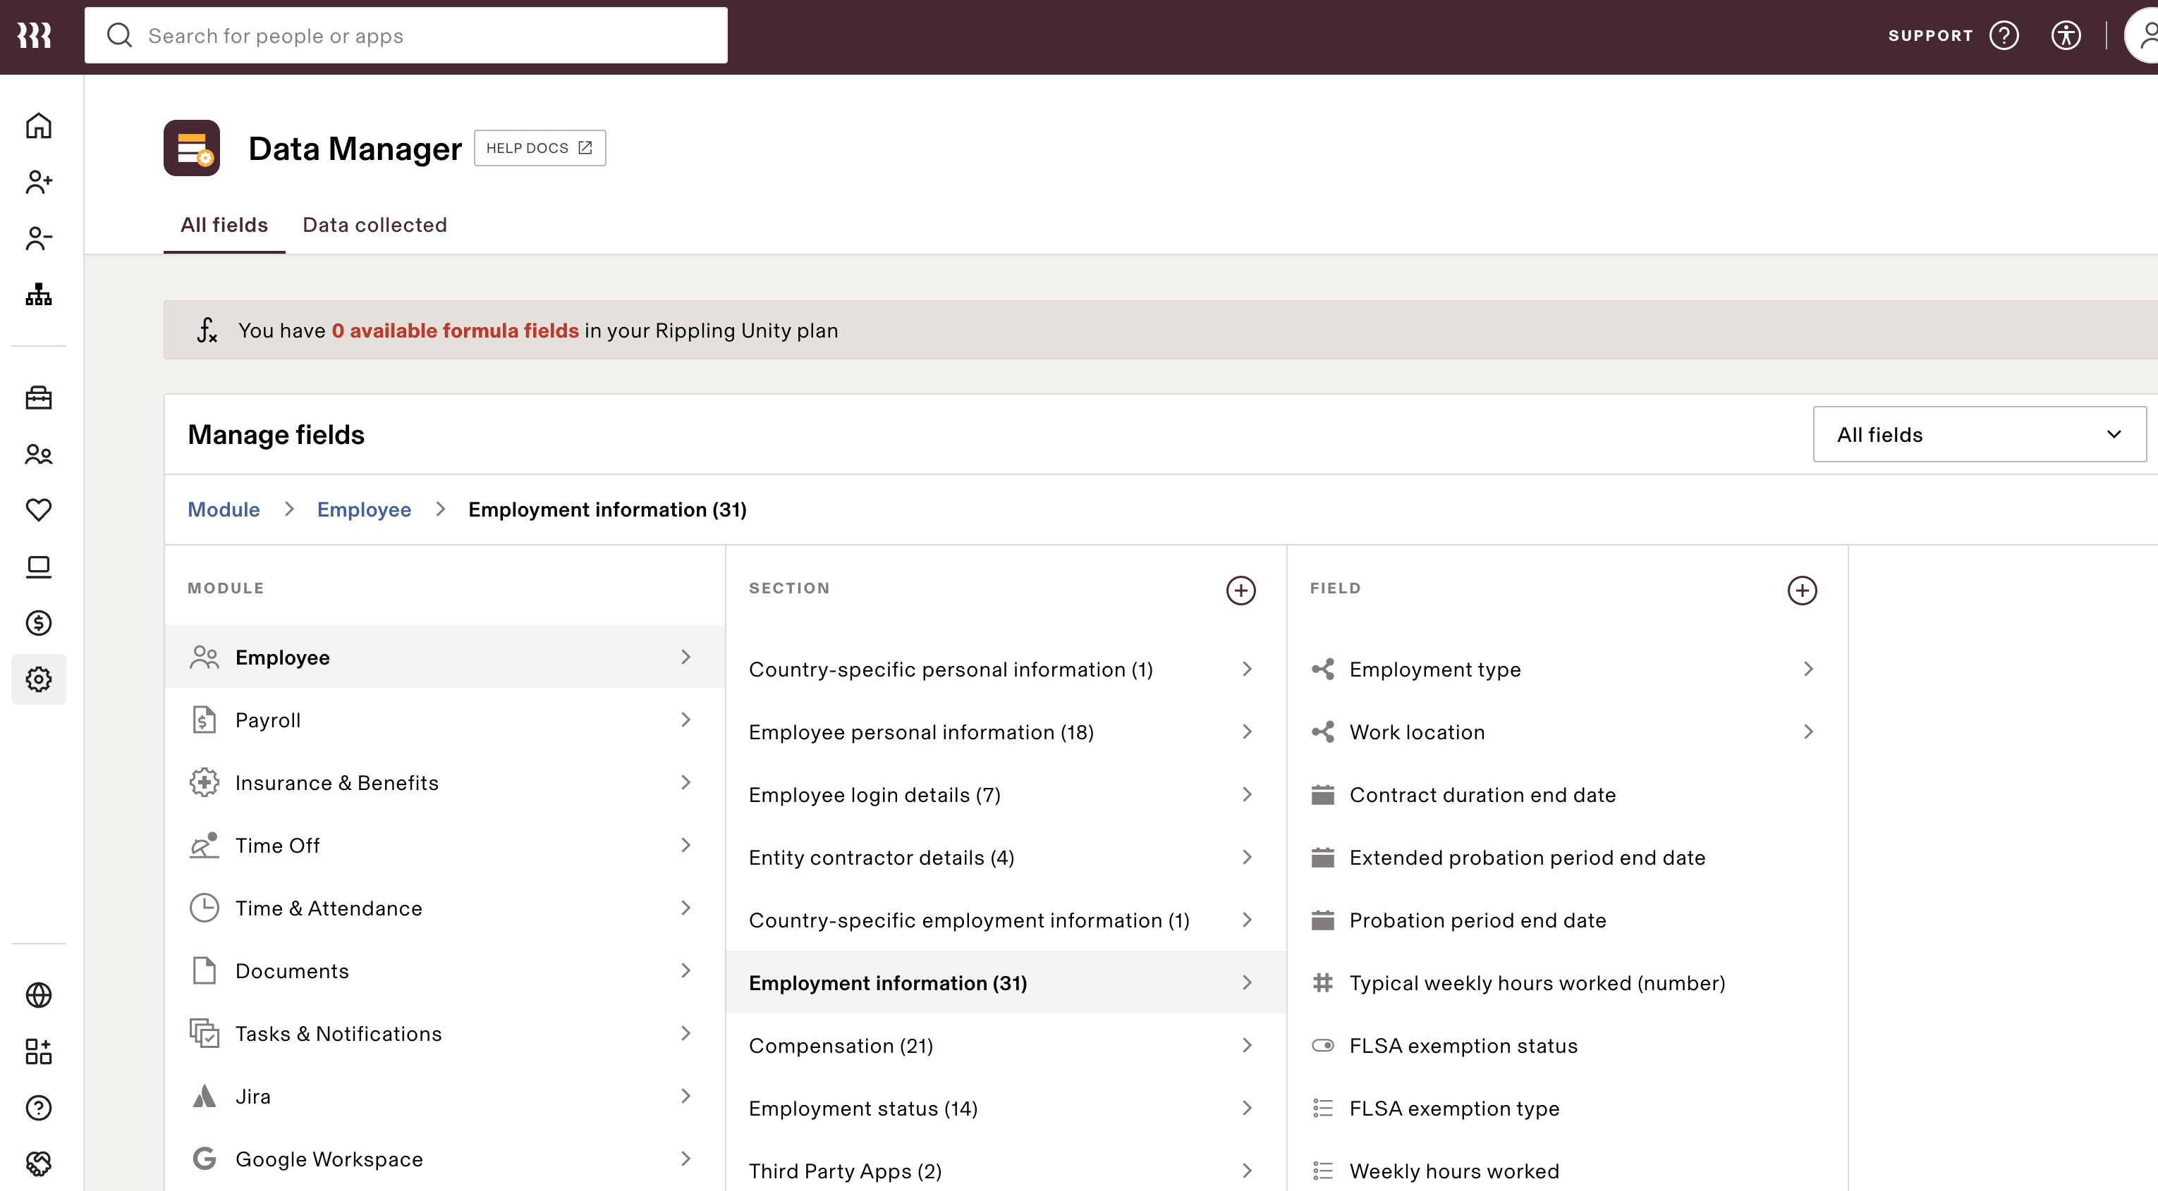
Task: Open the user profile avatar
Action: [2143, 35]
